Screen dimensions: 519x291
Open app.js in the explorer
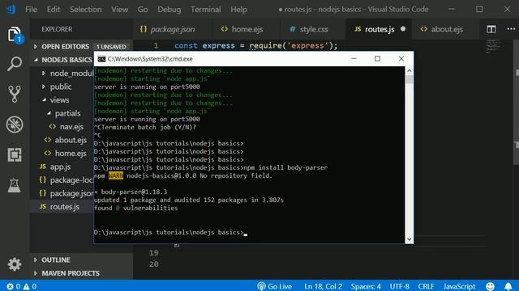coord(60,167)
